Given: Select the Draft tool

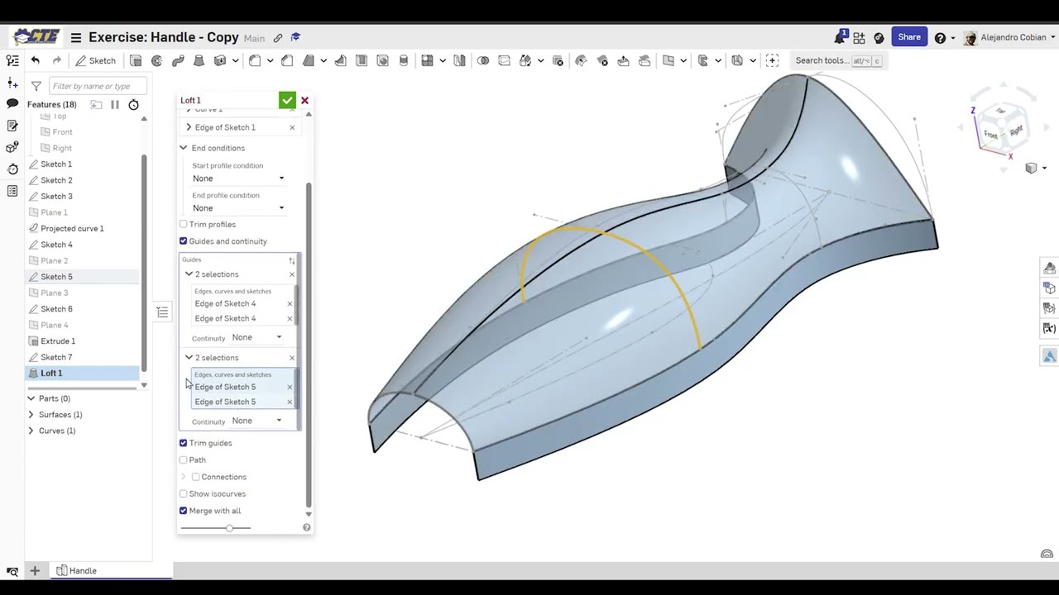Looking at the screenshot, I should pos(309,60).
